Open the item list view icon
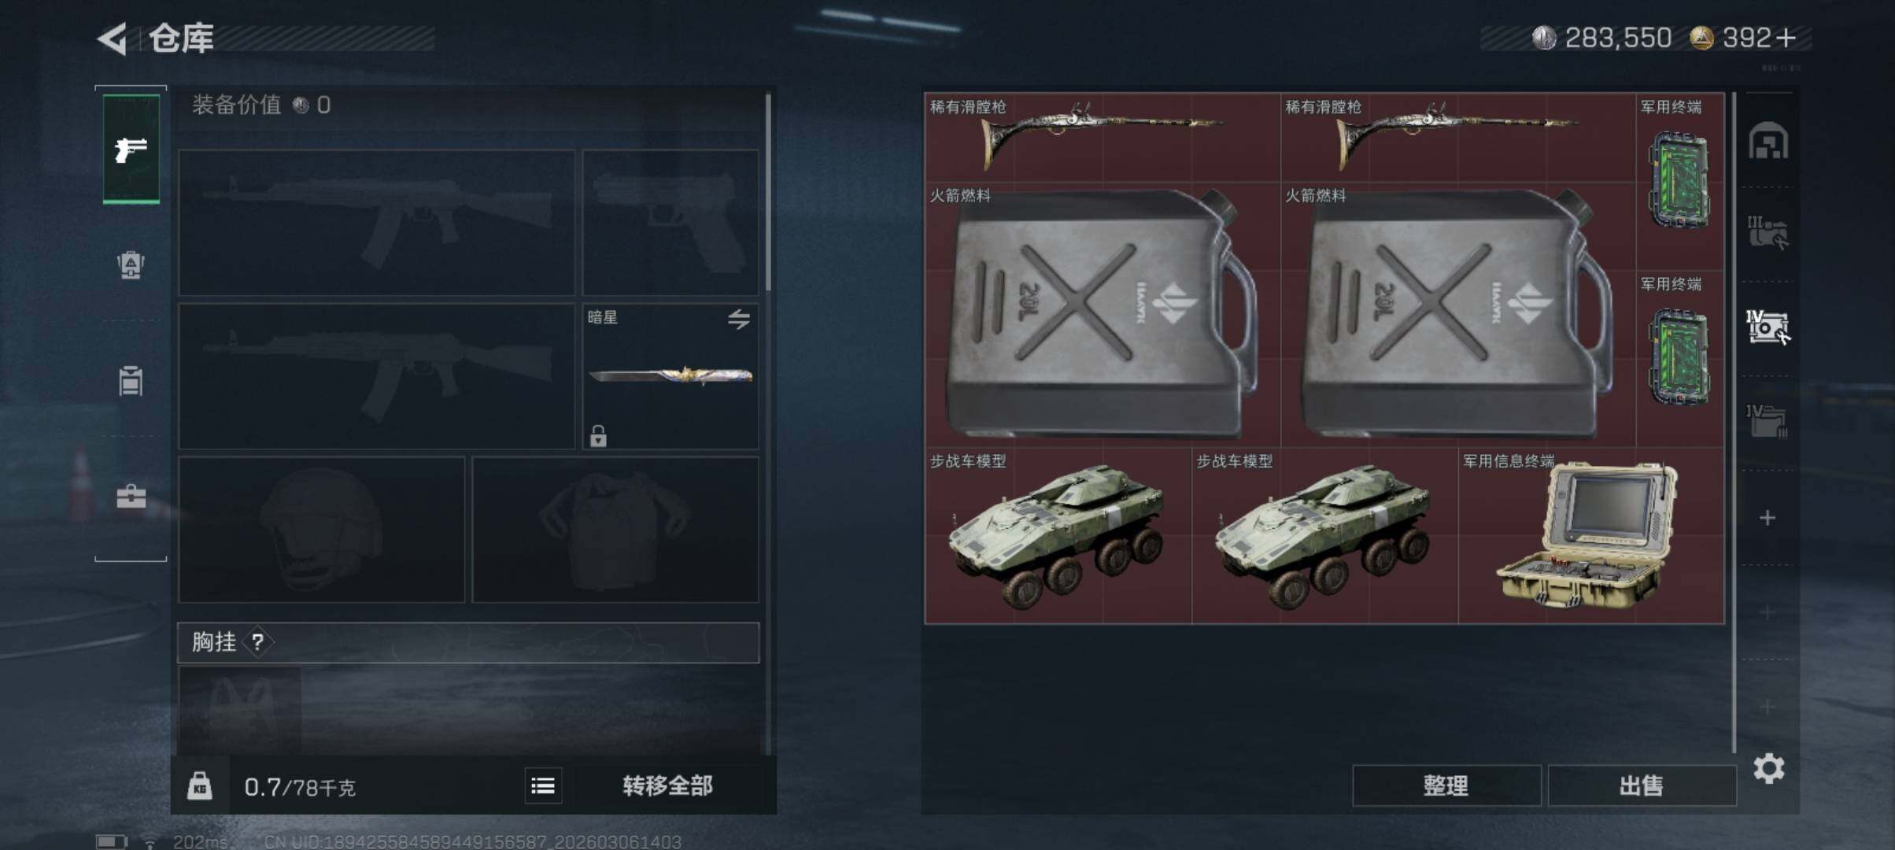1895x850 pixels. pyautogui.click(x=543, y=785)
